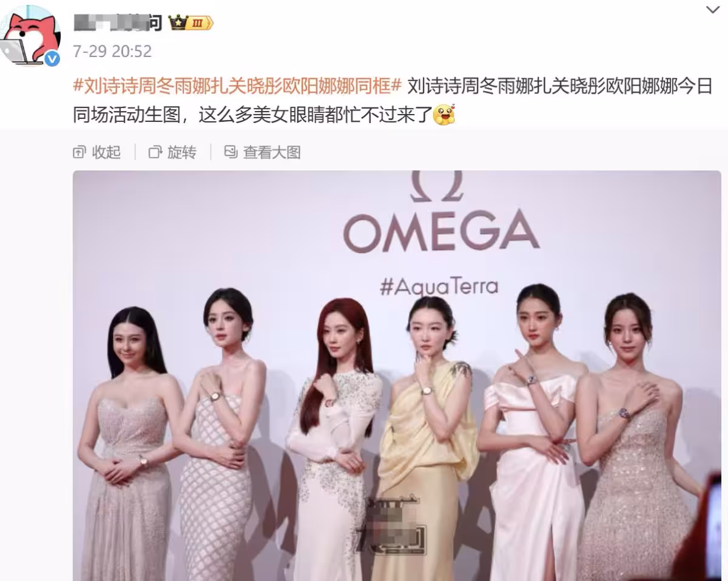728x581 pixels.
Task: Open the orange hashtag topic link
Action: [x=237, y=86]
